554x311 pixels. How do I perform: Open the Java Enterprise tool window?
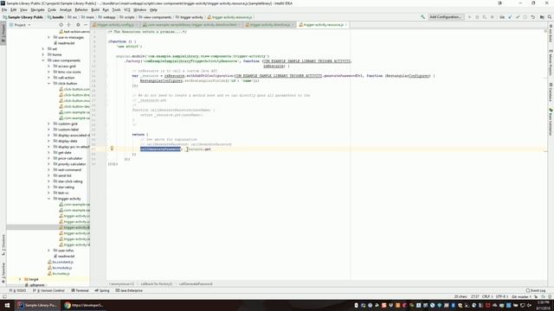pos(129,290)
